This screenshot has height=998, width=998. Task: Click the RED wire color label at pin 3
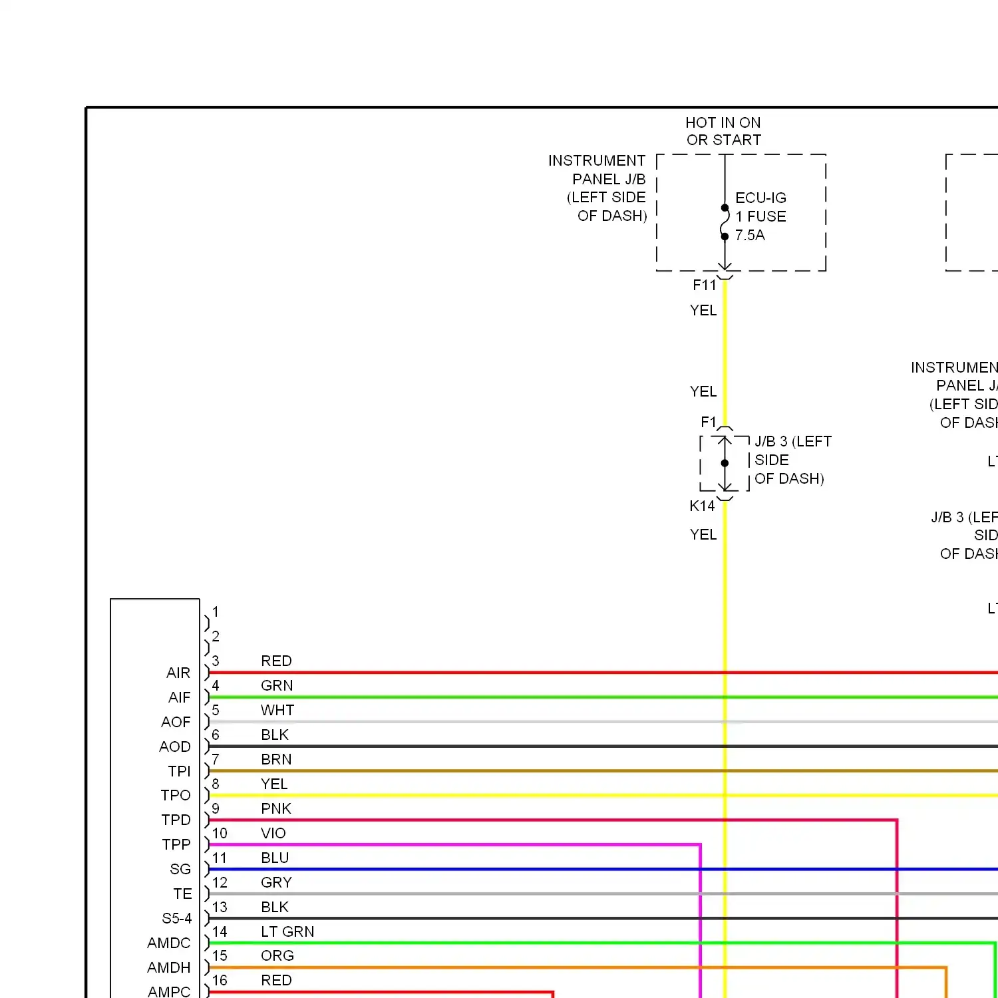point(276,661)
